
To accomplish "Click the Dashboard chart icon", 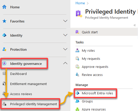I will click(x=4, y=73).
